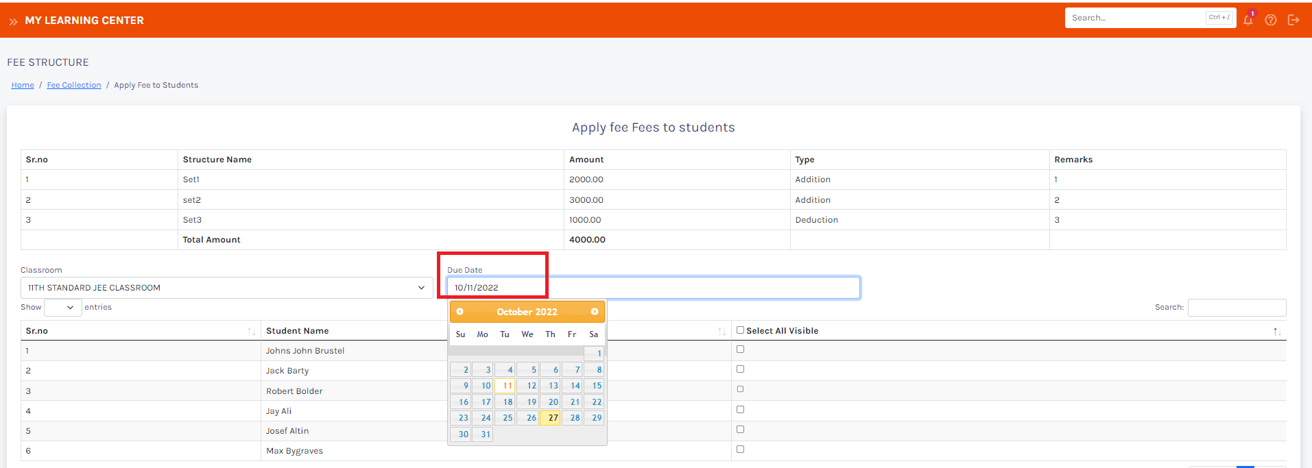Click the logout icon in header

pos(1293,20)
